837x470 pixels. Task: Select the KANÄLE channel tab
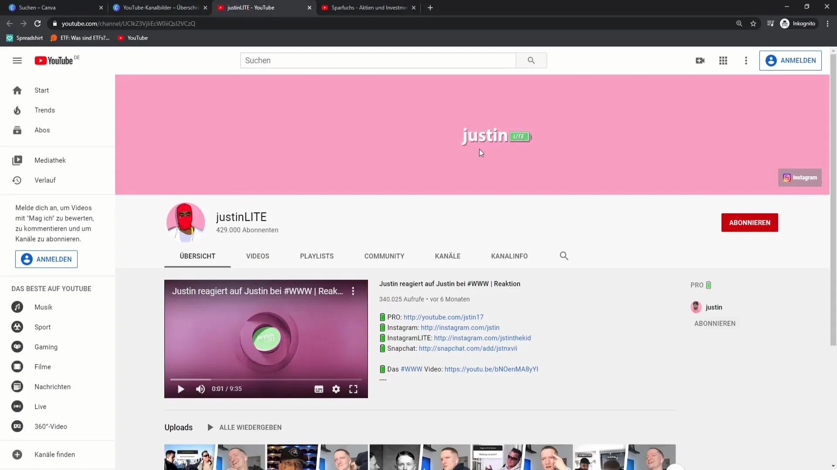[x=448, y=256]
